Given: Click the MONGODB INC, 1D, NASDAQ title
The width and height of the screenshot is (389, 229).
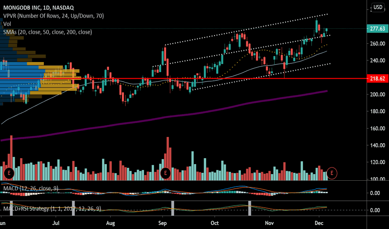Looking at the screenshot, I should point(38,7).
